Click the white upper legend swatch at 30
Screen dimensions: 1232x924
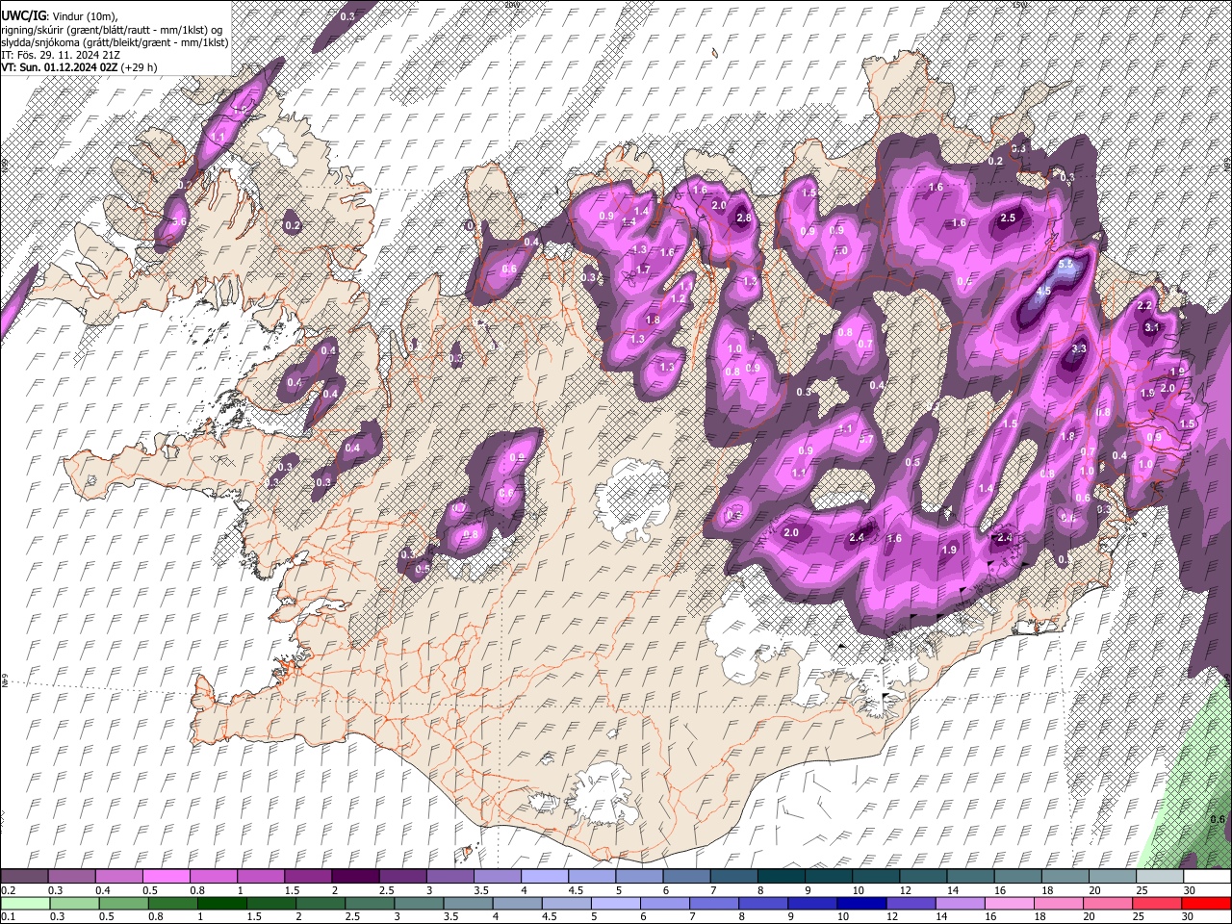tap(1206, 877)
